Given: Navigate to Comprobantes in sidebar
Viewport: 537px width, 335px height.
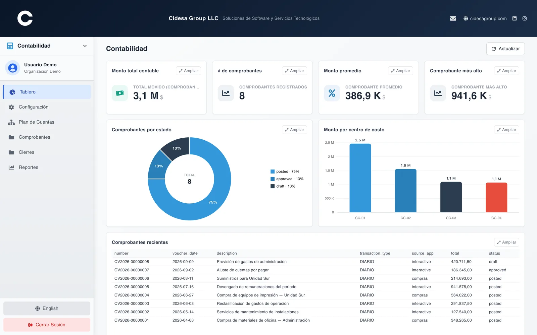Looking at the screenshot, I should [x=47, y=137].
